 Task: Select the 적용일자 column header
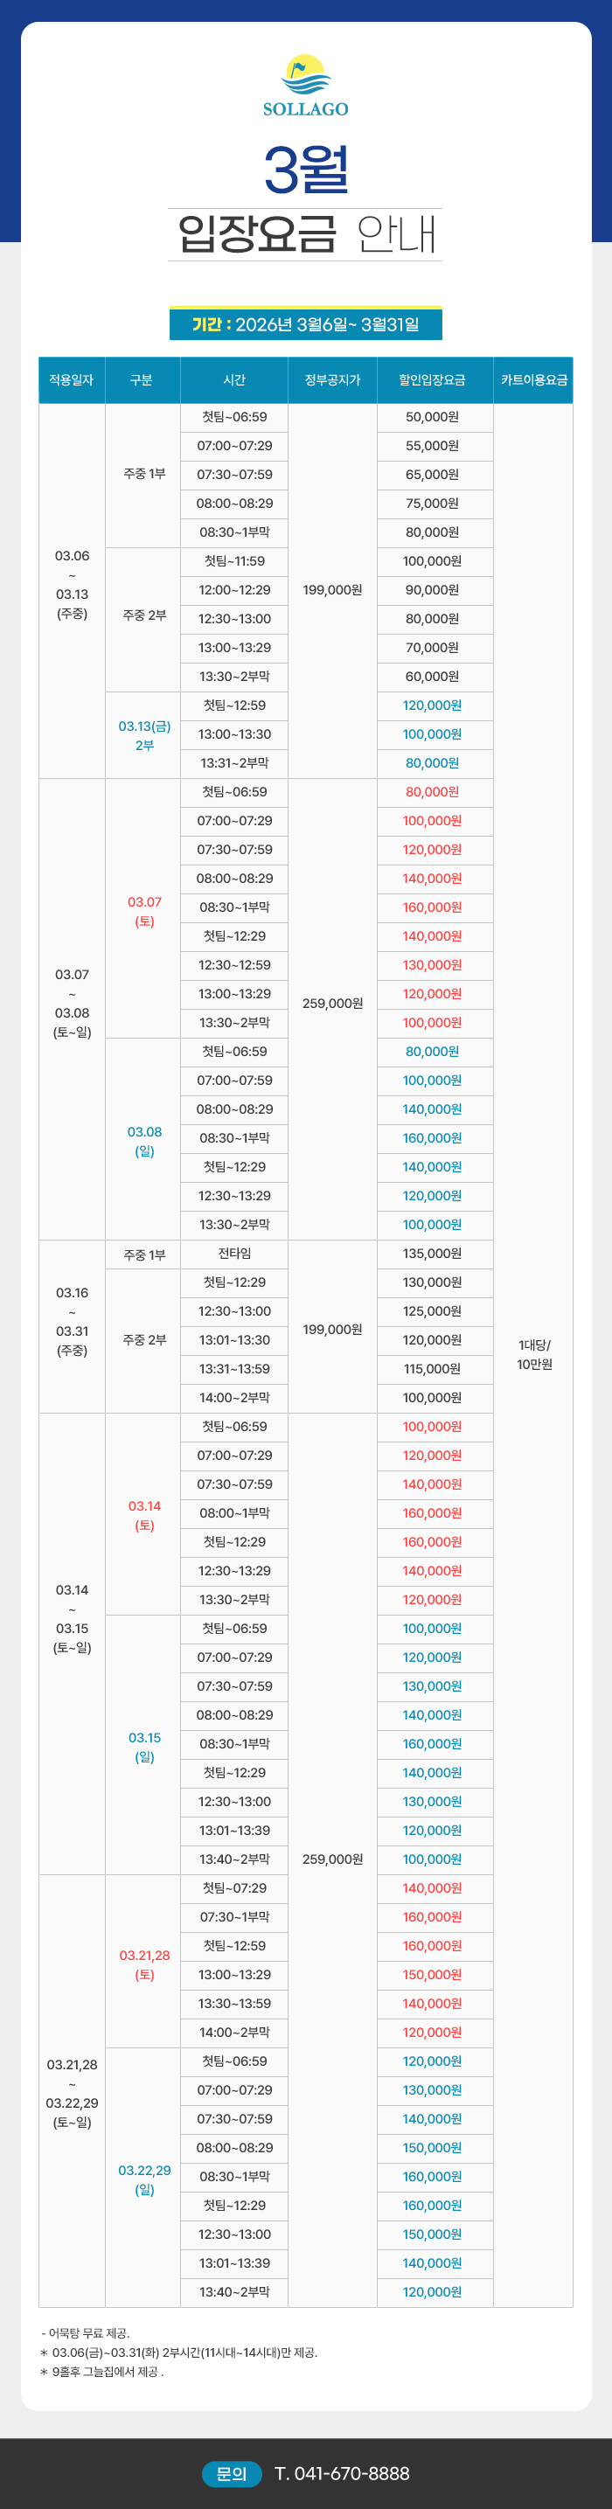(x=71, y=380)
